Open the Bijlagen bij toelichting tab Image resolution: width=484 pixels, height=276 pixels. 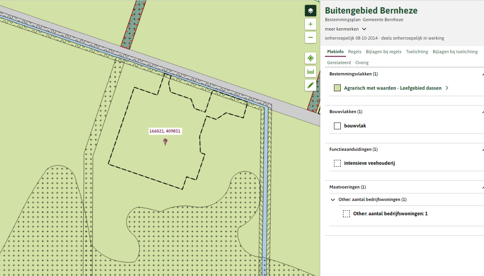455,52
